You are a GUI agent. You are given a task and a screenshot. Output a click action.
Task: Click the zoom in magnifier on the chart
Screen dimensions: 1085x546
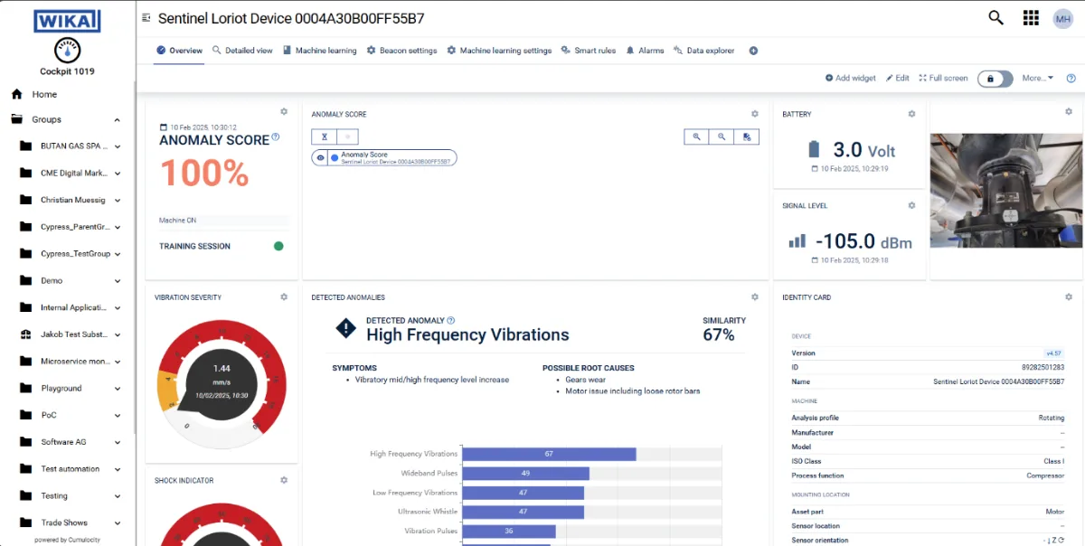(x=696, y=136)
